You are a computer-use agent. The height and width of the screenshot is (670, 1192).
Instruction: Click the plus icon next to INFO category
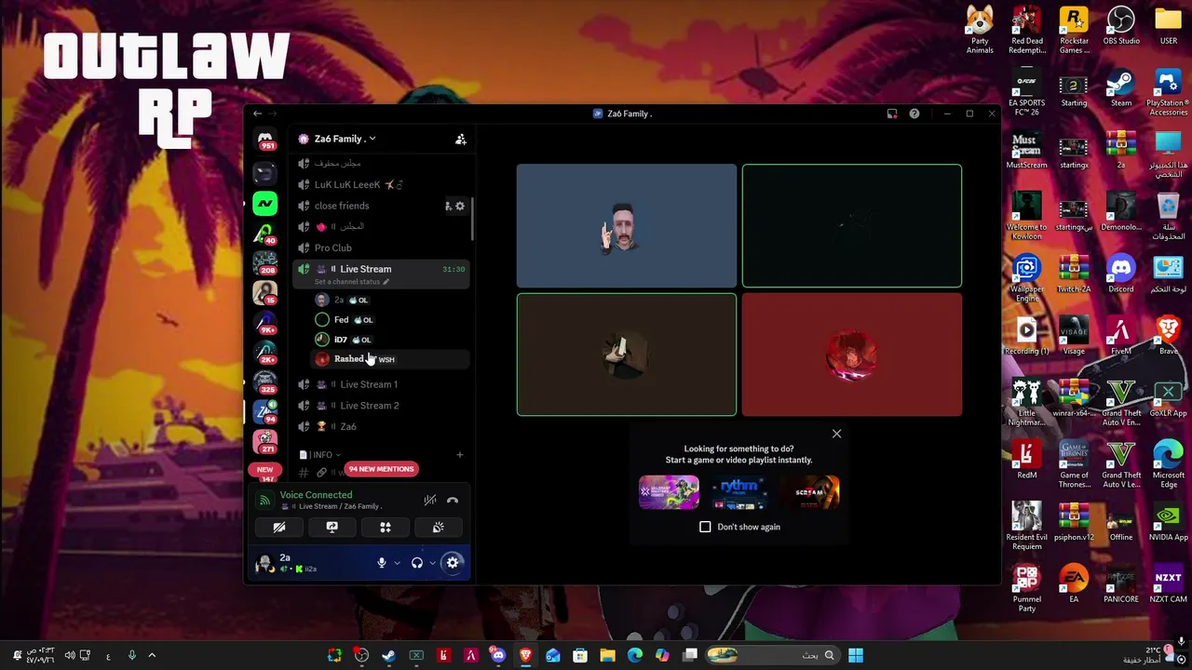(x=459, y=455)
